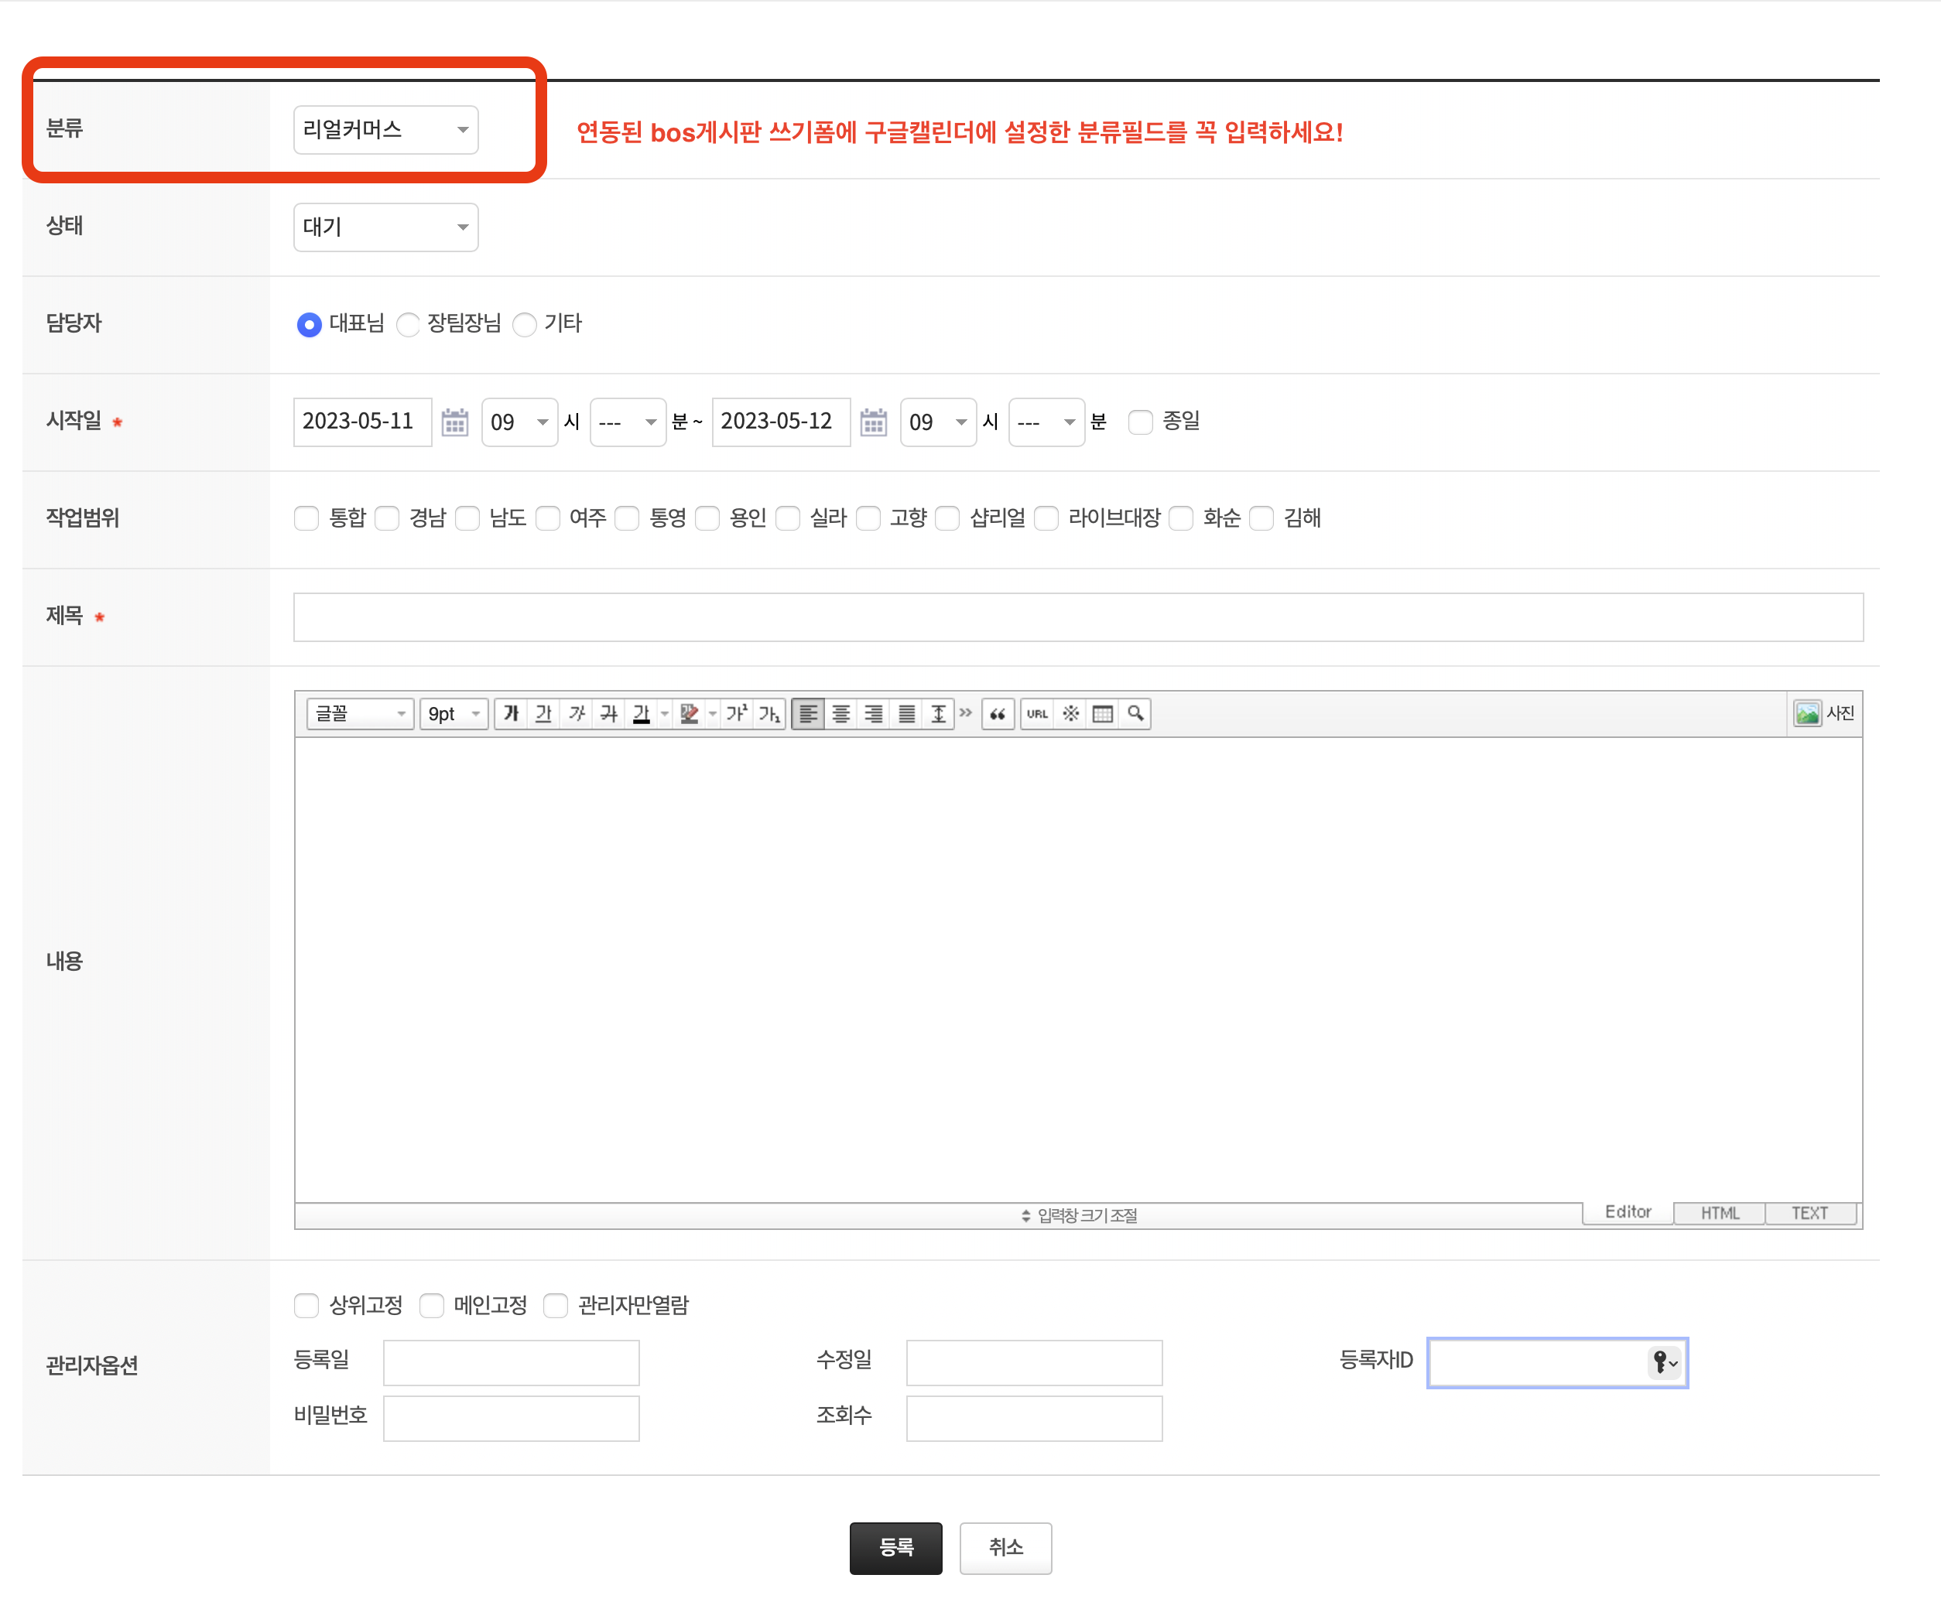Open find/replace magnifier icon in editor
This screenshot has height=1609, width=1941.
[x=1135, y=713]
